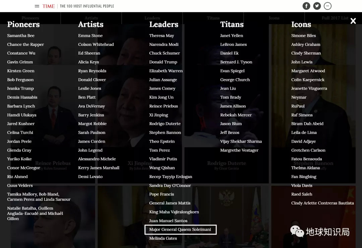View Jared Kushner's profile

tap(21, 124)
